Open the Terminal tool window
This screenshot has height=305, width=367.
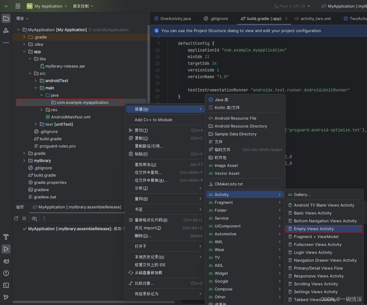(x=6, y=285)
